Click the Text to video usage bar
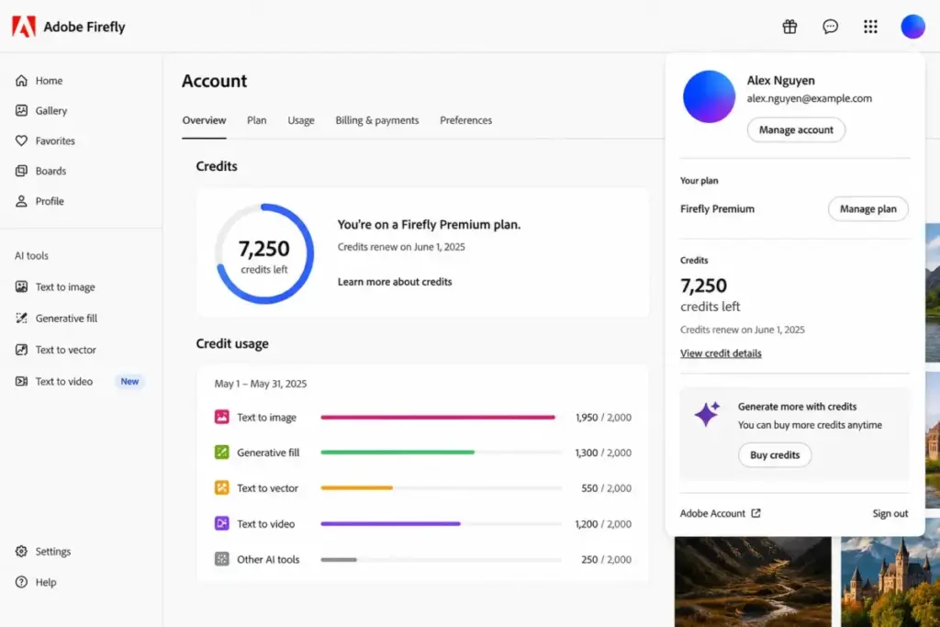940x627 pixels. tap(442, 523)
